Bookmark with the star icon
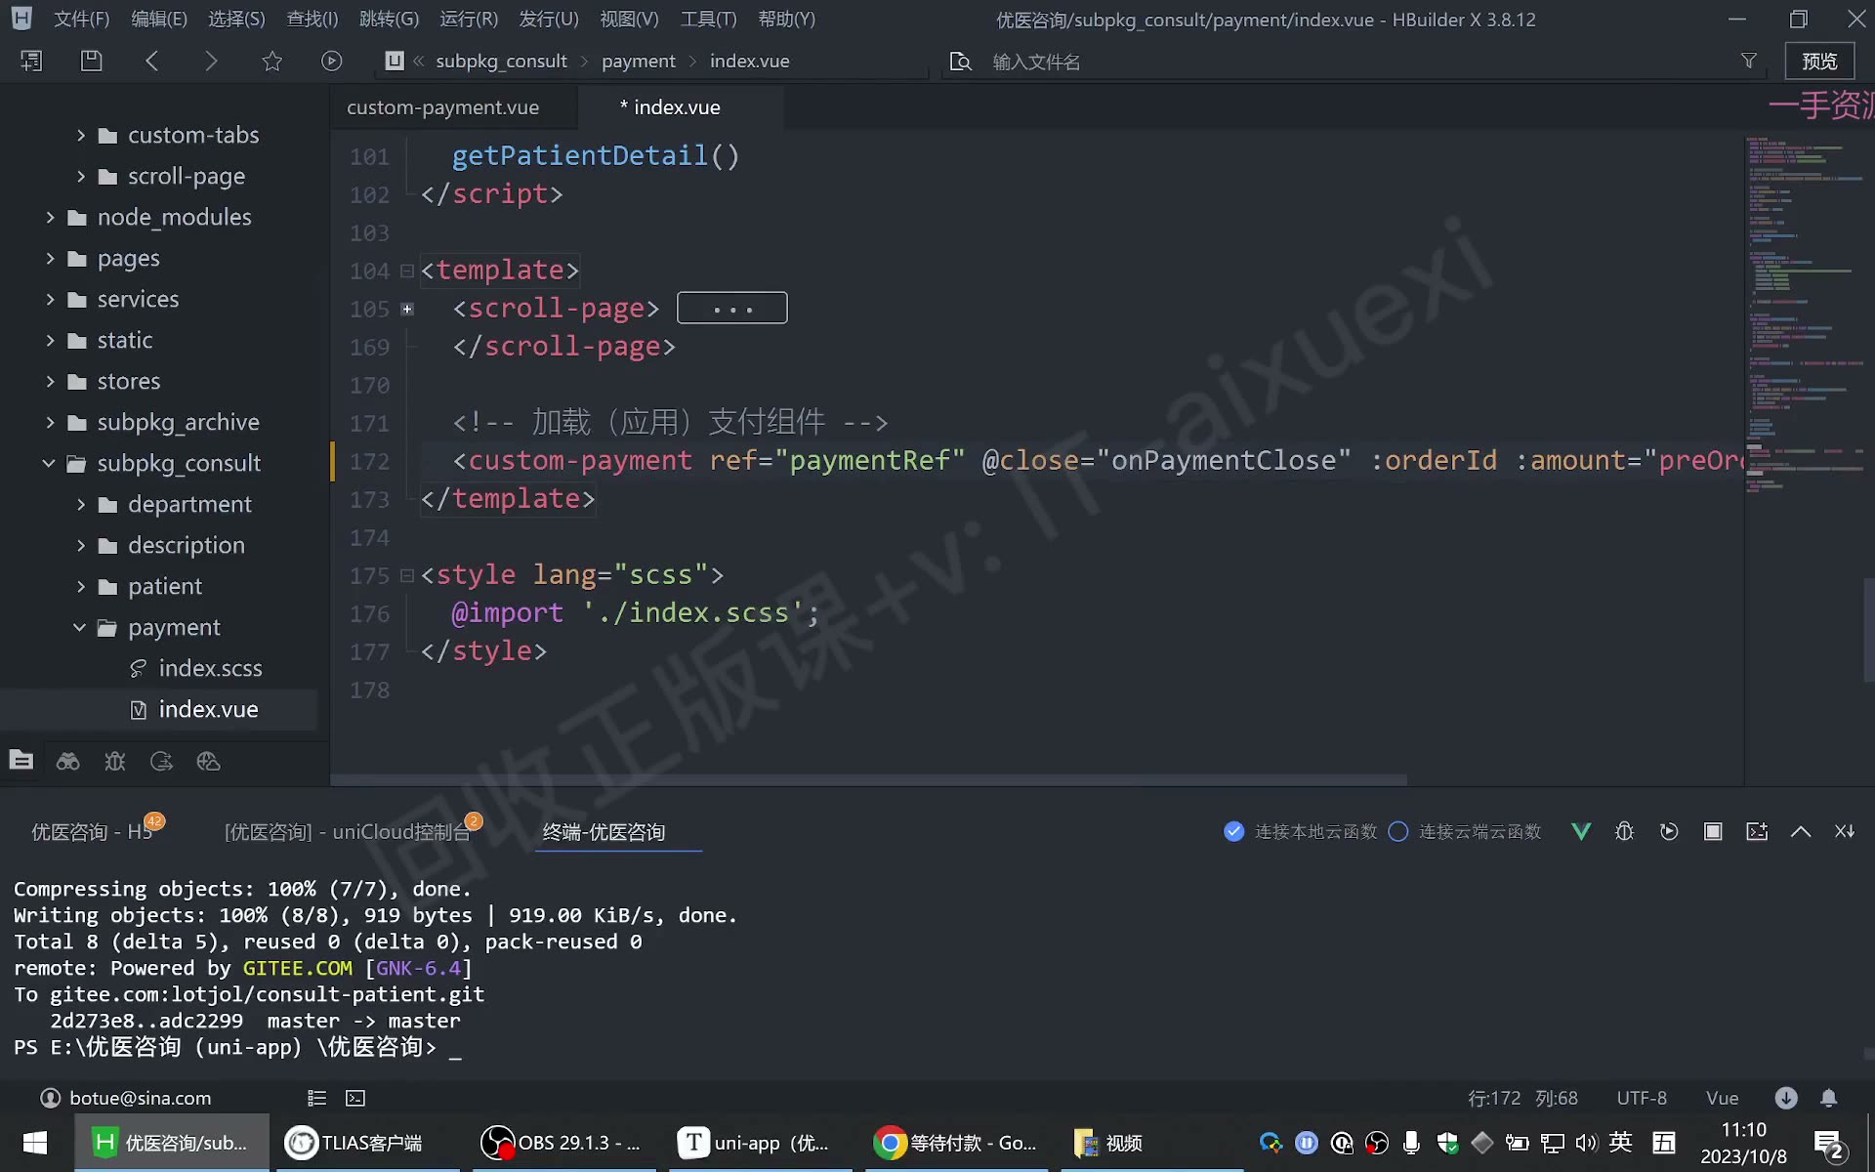Viewport: 1875px width, 1172px height. 271,61
